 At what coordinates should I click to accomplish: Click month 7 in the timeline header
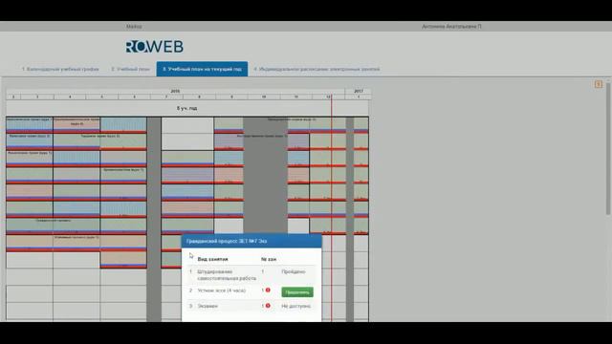coord(166,97)
